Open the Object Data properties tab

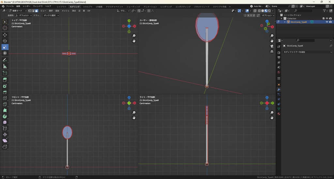tap(279, 109)
